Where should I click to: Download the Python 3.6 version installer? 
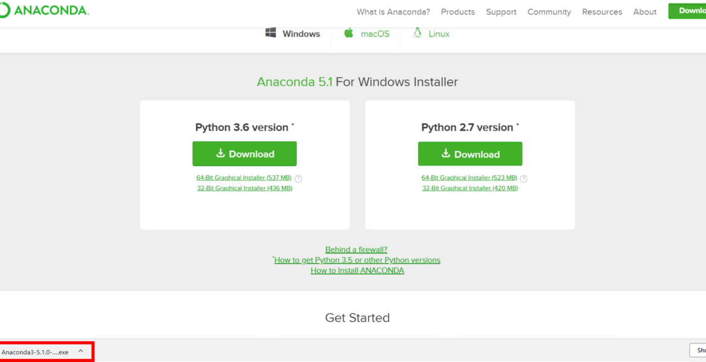244,154
